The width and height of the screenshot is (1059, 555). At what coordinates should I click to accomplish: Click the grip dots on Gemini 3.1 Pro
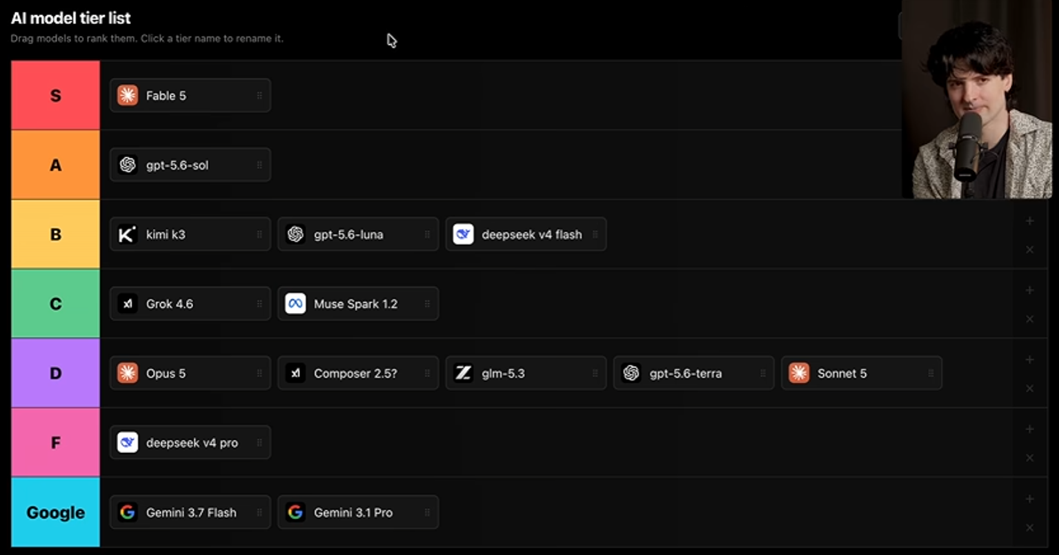(427, 512)
